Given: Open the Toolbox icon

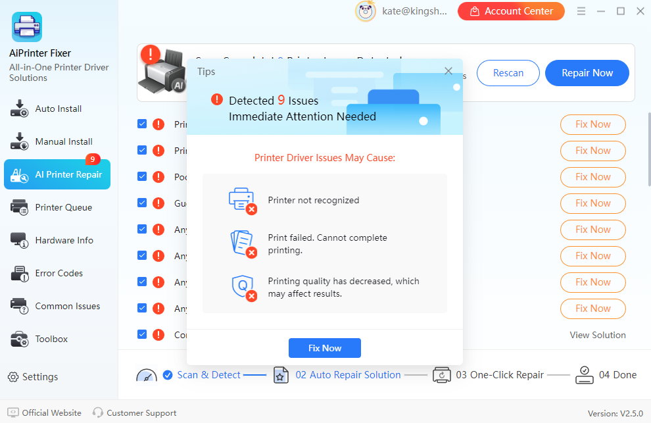Looking at the screenshot, I should [x=19, y=339].
